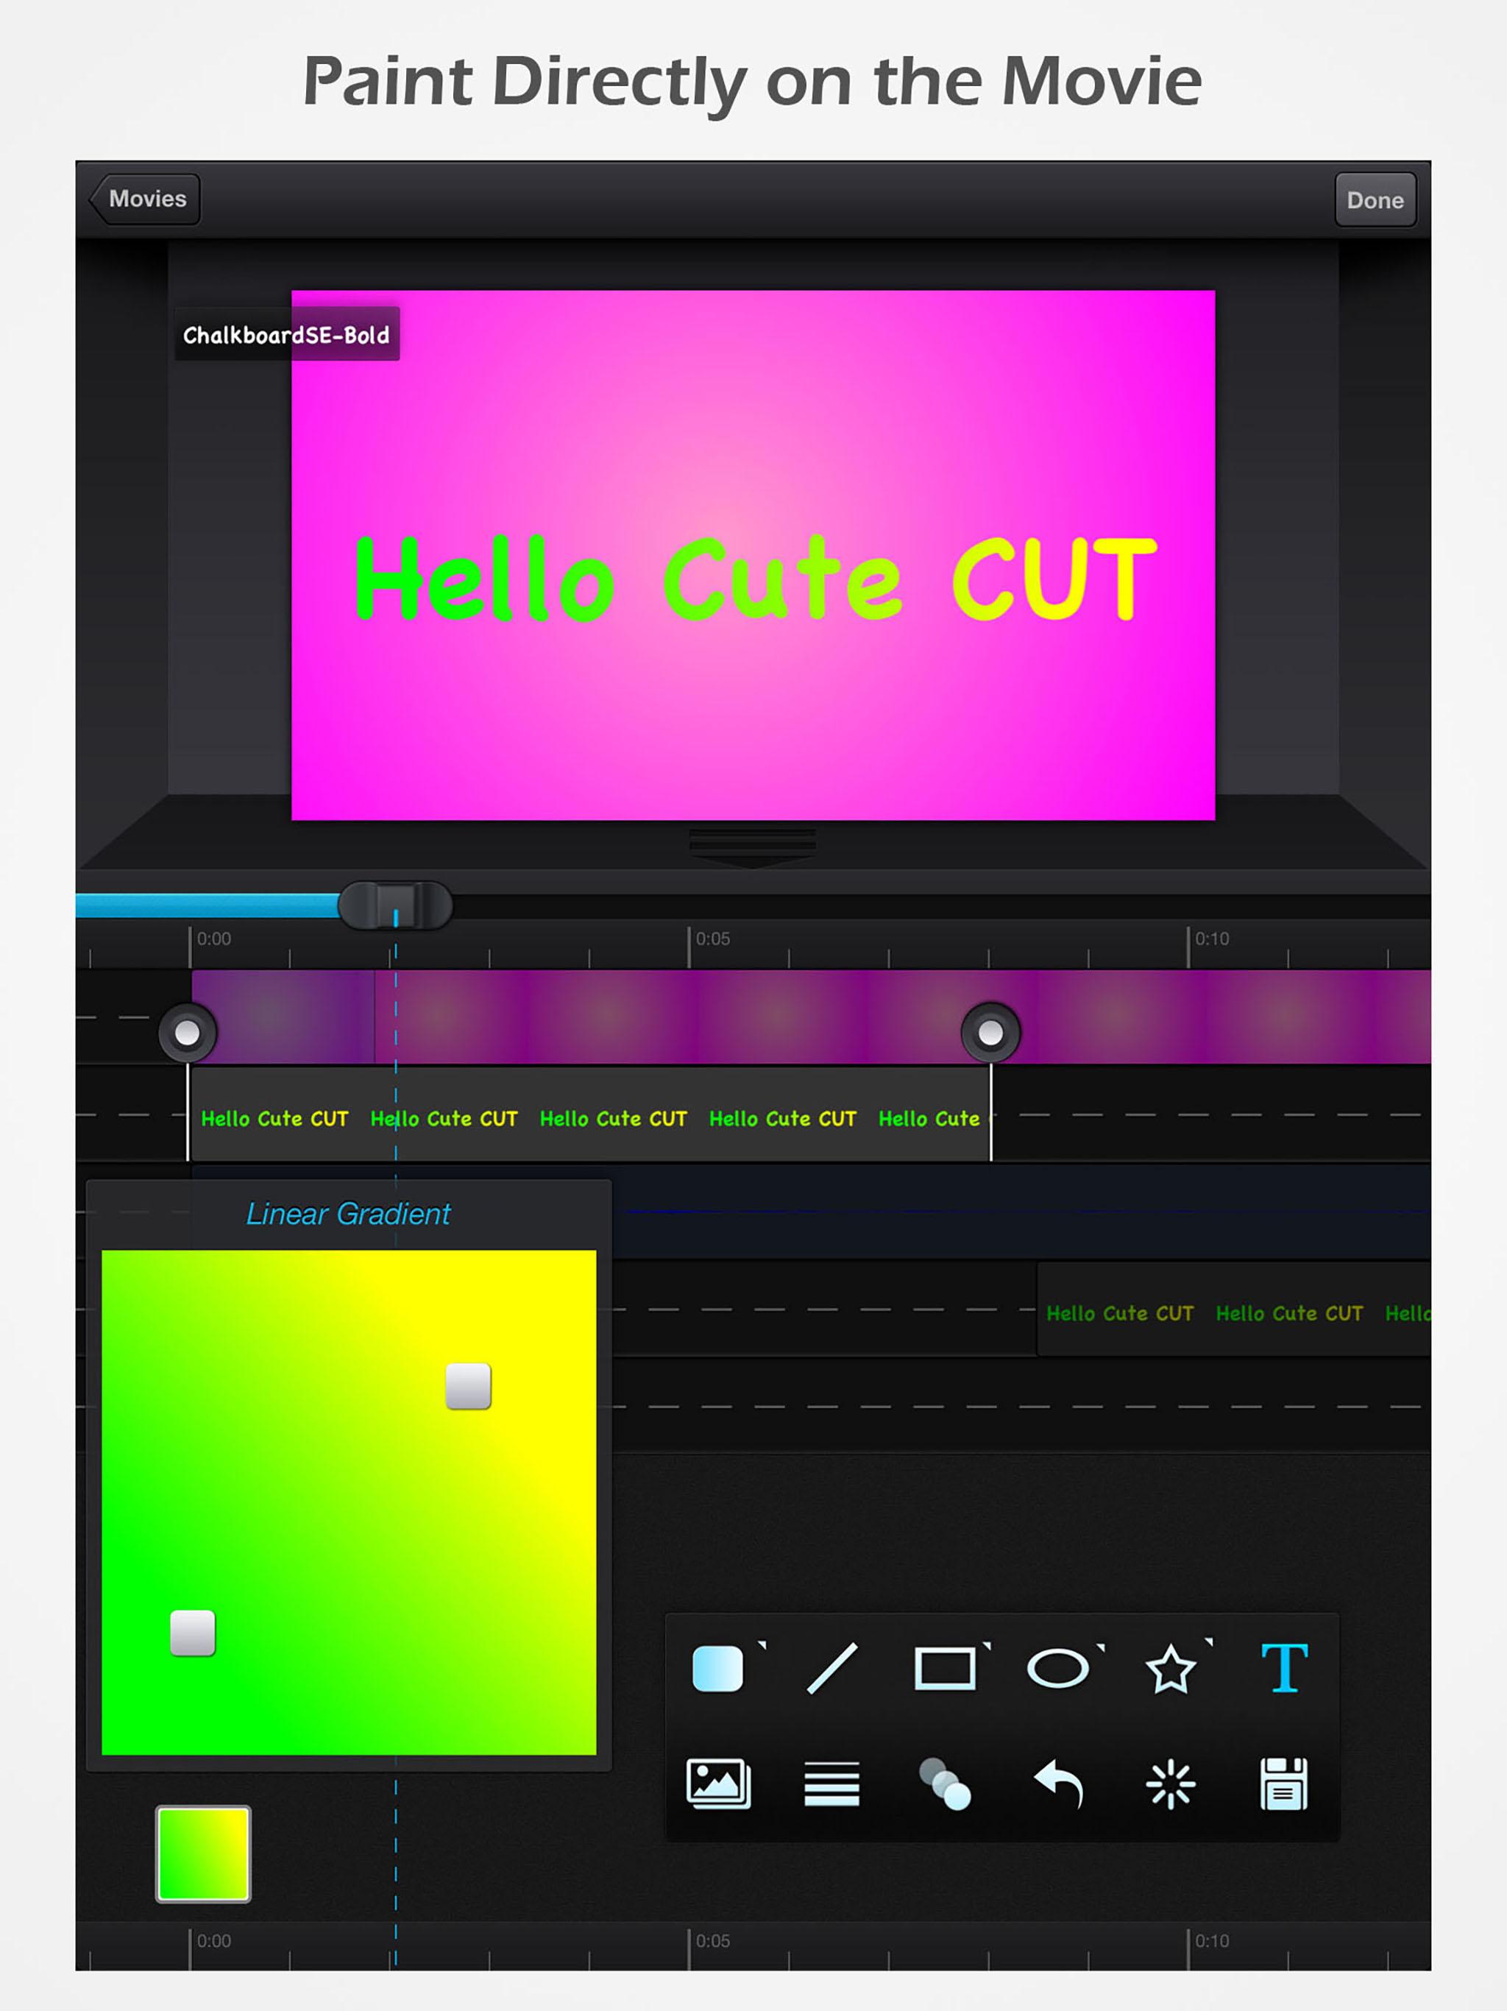Save the drawing with floppy disk icon
This screenshot has height=2011, width=1507.
(1286, 1783)
